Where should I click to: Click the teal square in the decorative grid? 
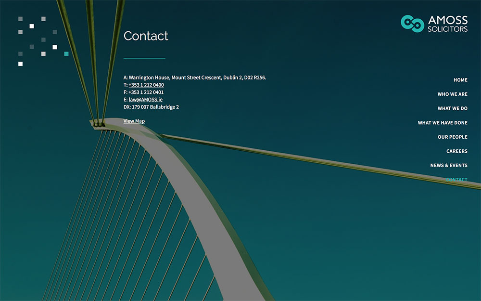click(66, 53)
